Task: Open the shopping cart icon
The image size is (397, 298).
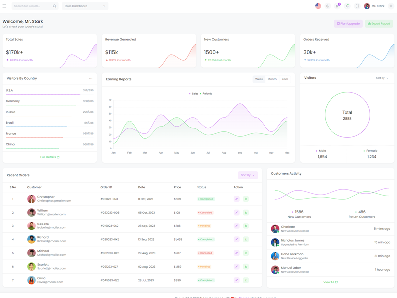Action: pos(337,6)
